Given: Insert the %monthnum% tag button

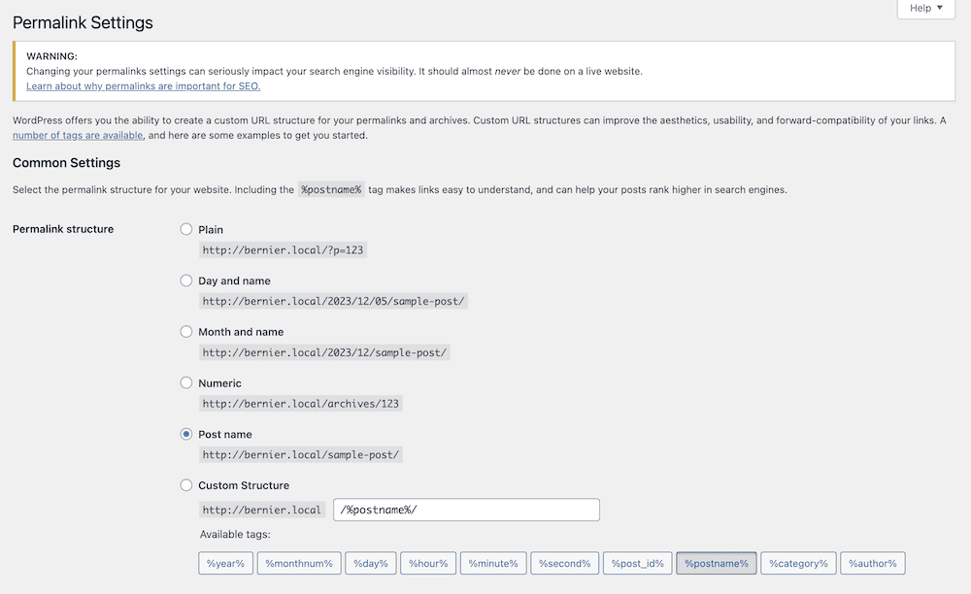Looking at the screenshot, I should coord(298,563).
